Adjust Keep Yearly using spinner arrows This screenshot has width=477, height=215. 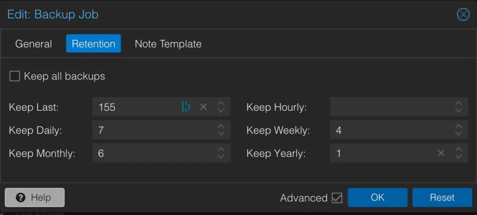(x=458, y=153)
